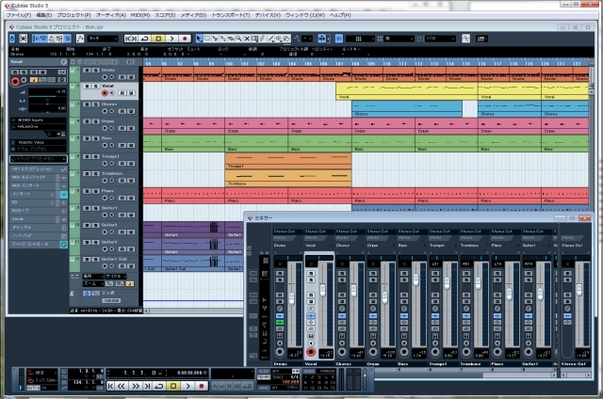
Task: Open the color palette selector icon
Action: 481,39
